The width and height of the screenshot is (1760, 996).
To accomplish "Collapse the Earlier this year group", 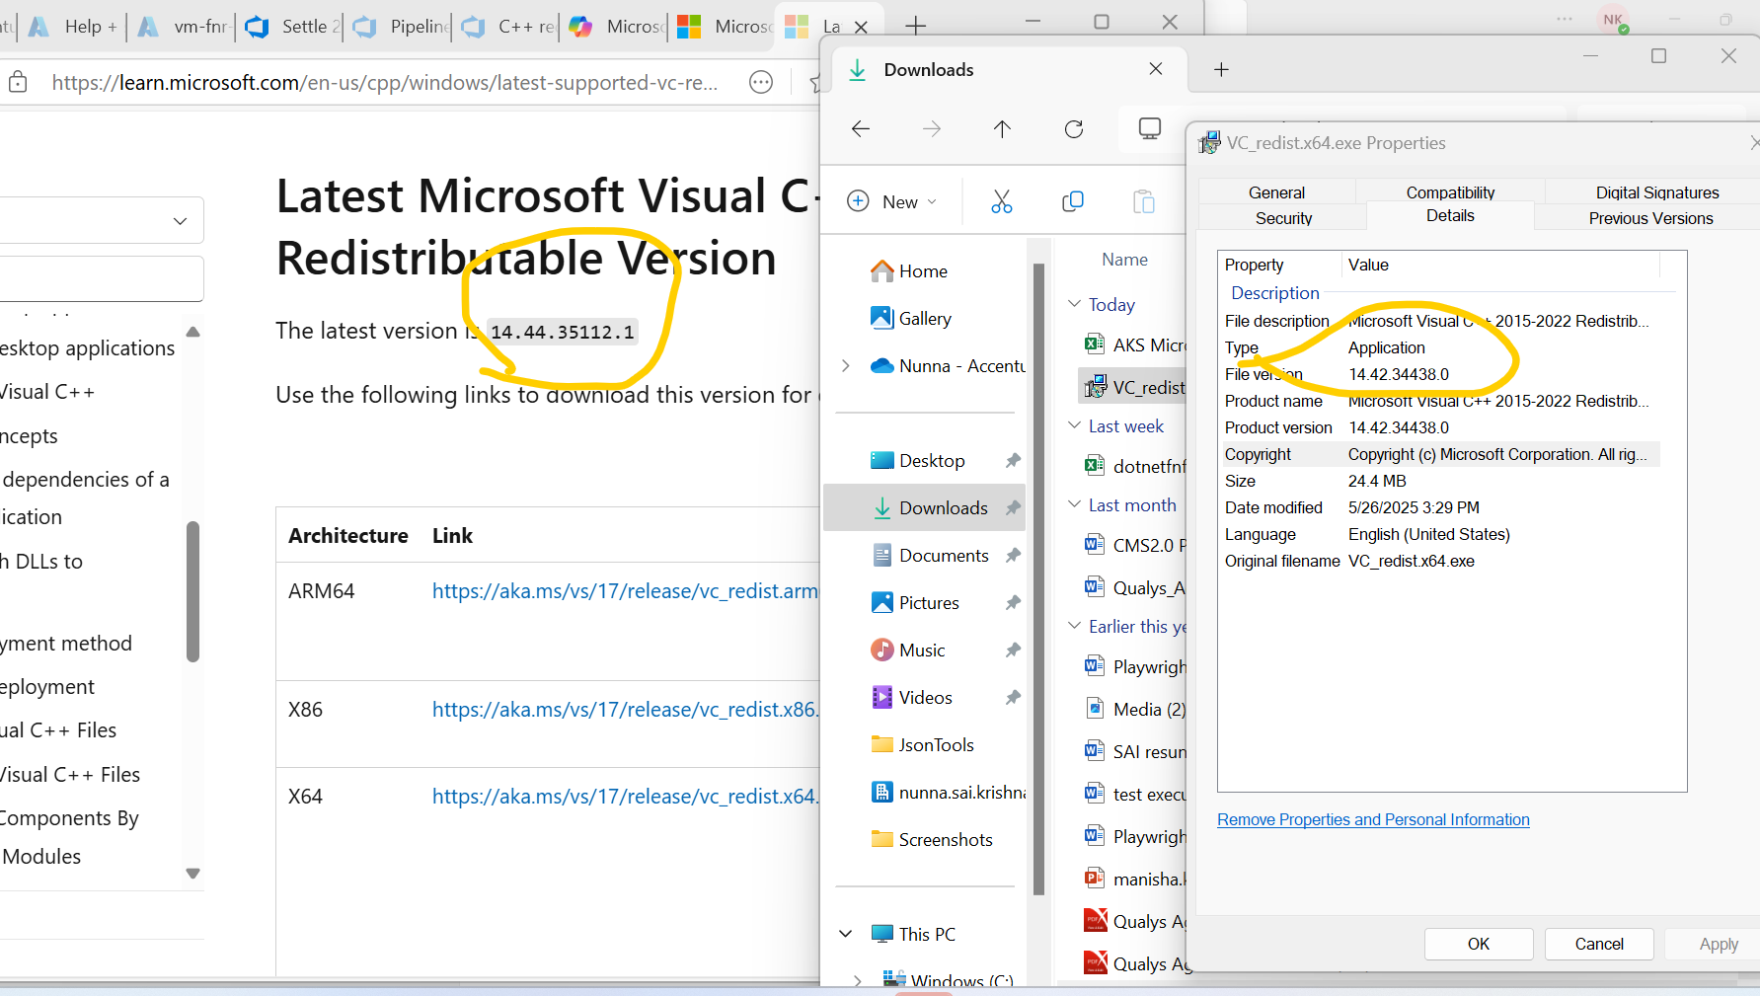I will pos(1075,626).
